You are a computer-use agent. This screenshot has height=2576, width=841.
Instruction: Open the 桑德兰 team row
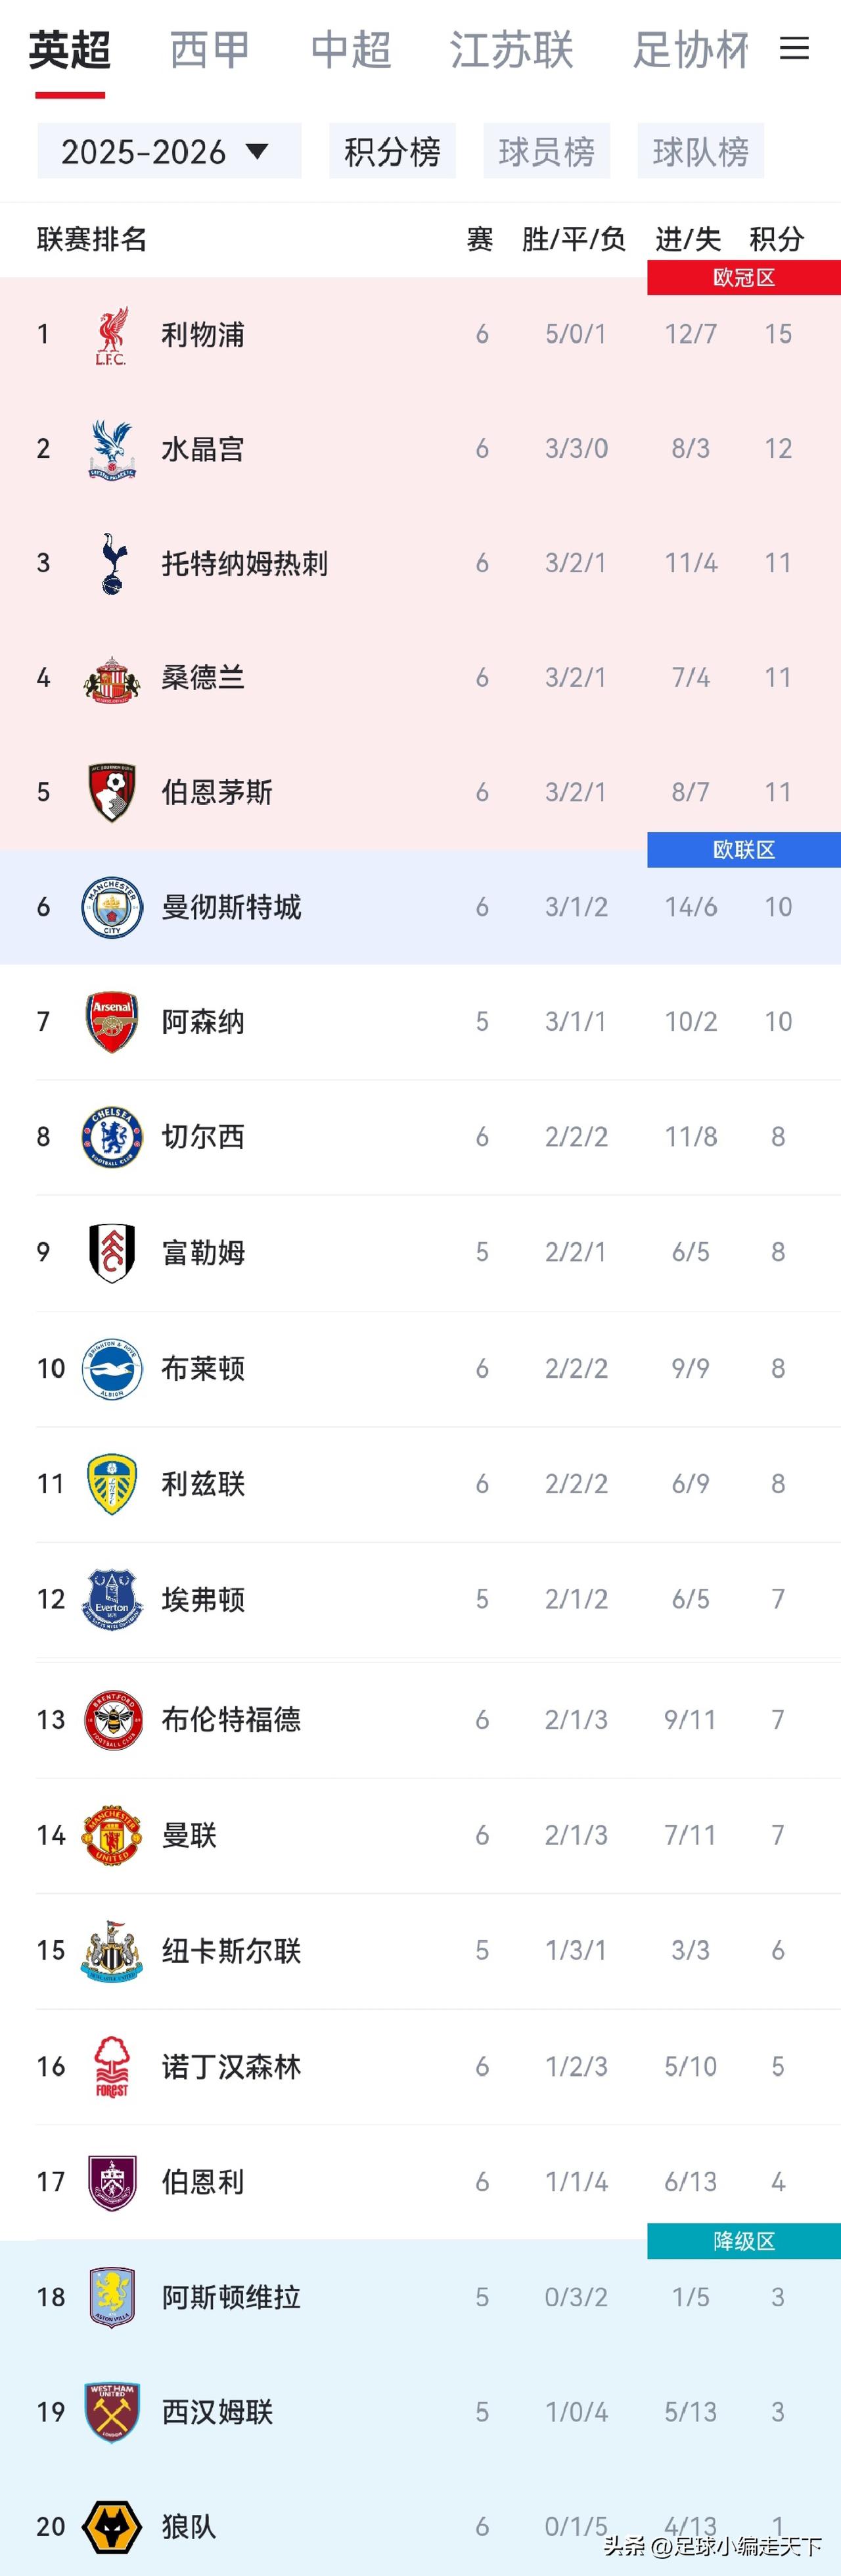pos(420,678)
